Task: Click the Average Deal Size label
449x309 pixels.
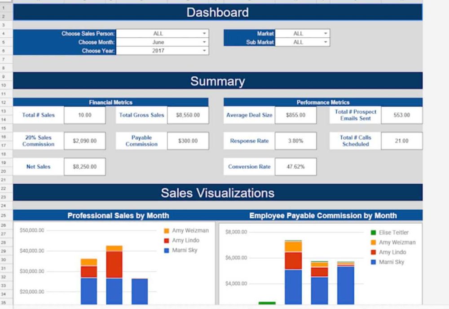Action: (249, 115)
